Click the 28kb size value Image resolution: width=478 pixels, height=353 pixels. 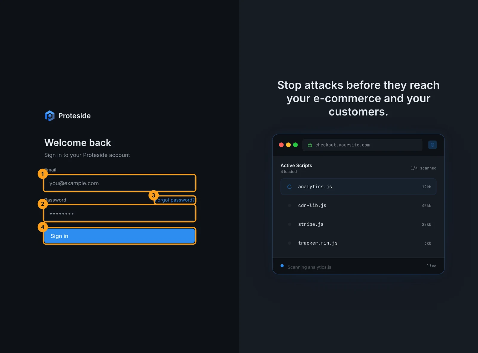pyautogui.click(x=427, y=224)
